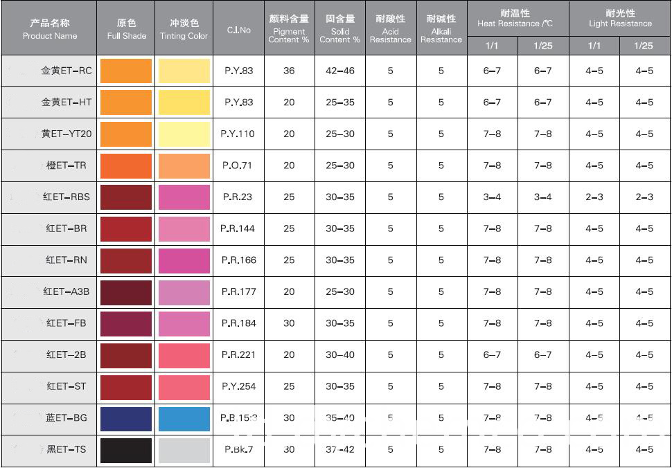Click C.I. number P.R.221

pos(239,355)
